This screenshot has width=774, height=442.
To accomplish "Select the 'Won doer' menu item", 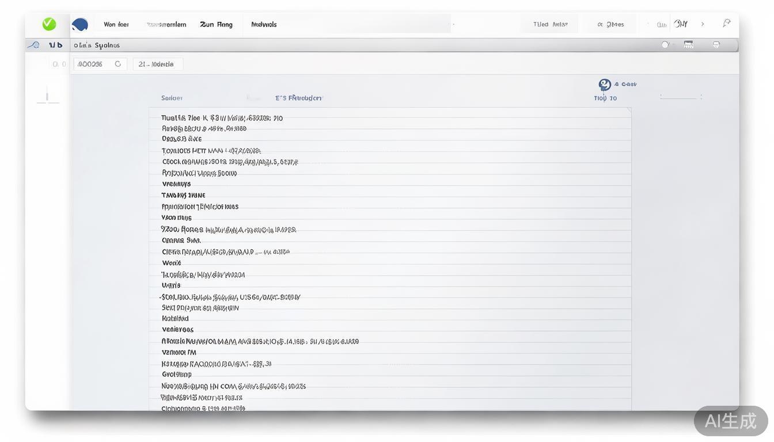I will [x=116, y=24].
